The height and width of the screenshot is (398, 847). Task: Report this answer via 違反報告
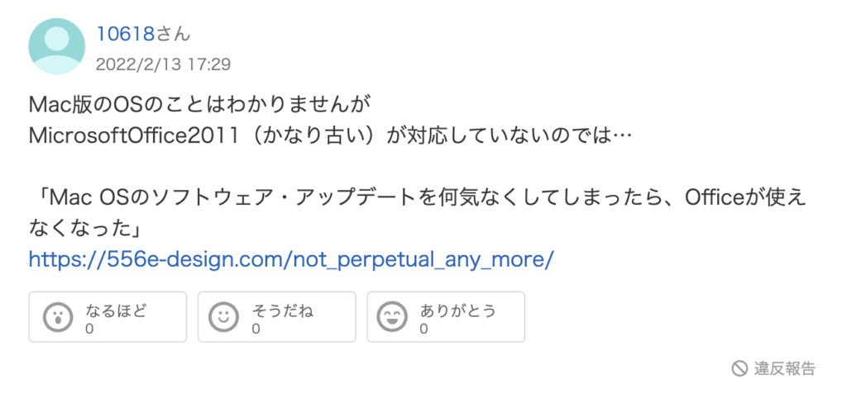tap(773, 368)
